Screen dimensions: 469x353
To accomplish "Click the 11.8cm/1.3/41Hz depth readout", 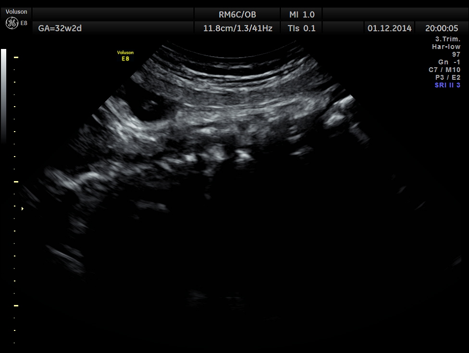I will (237, 28).
